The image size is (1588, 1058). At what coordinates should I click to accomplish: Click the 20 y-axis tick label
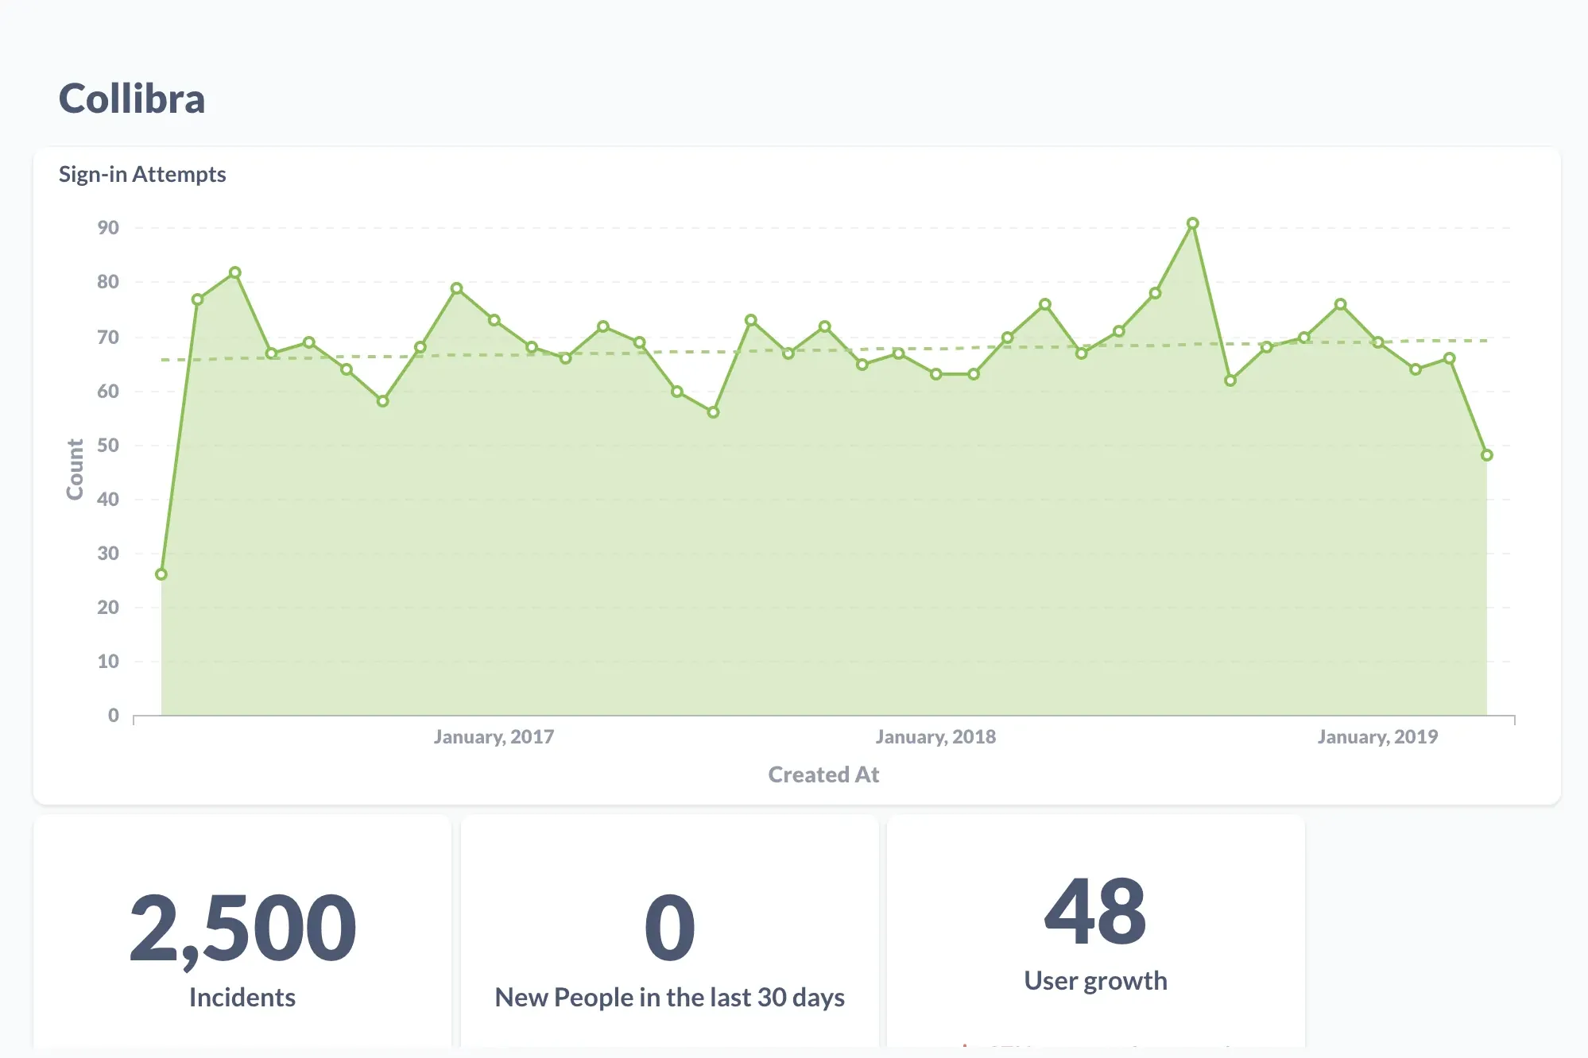pyautogui.click(x=108, y=608)
